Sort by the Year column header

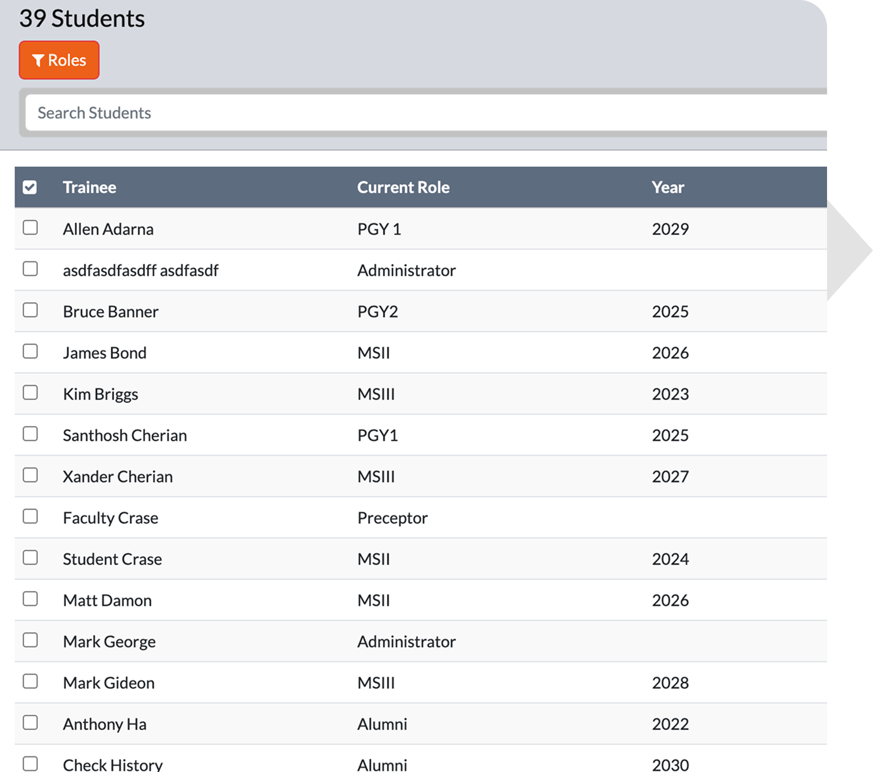[668, 187]
